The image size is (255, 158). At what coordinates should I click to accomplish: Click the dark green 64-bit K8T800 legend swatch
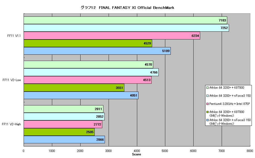click(207, 112)
